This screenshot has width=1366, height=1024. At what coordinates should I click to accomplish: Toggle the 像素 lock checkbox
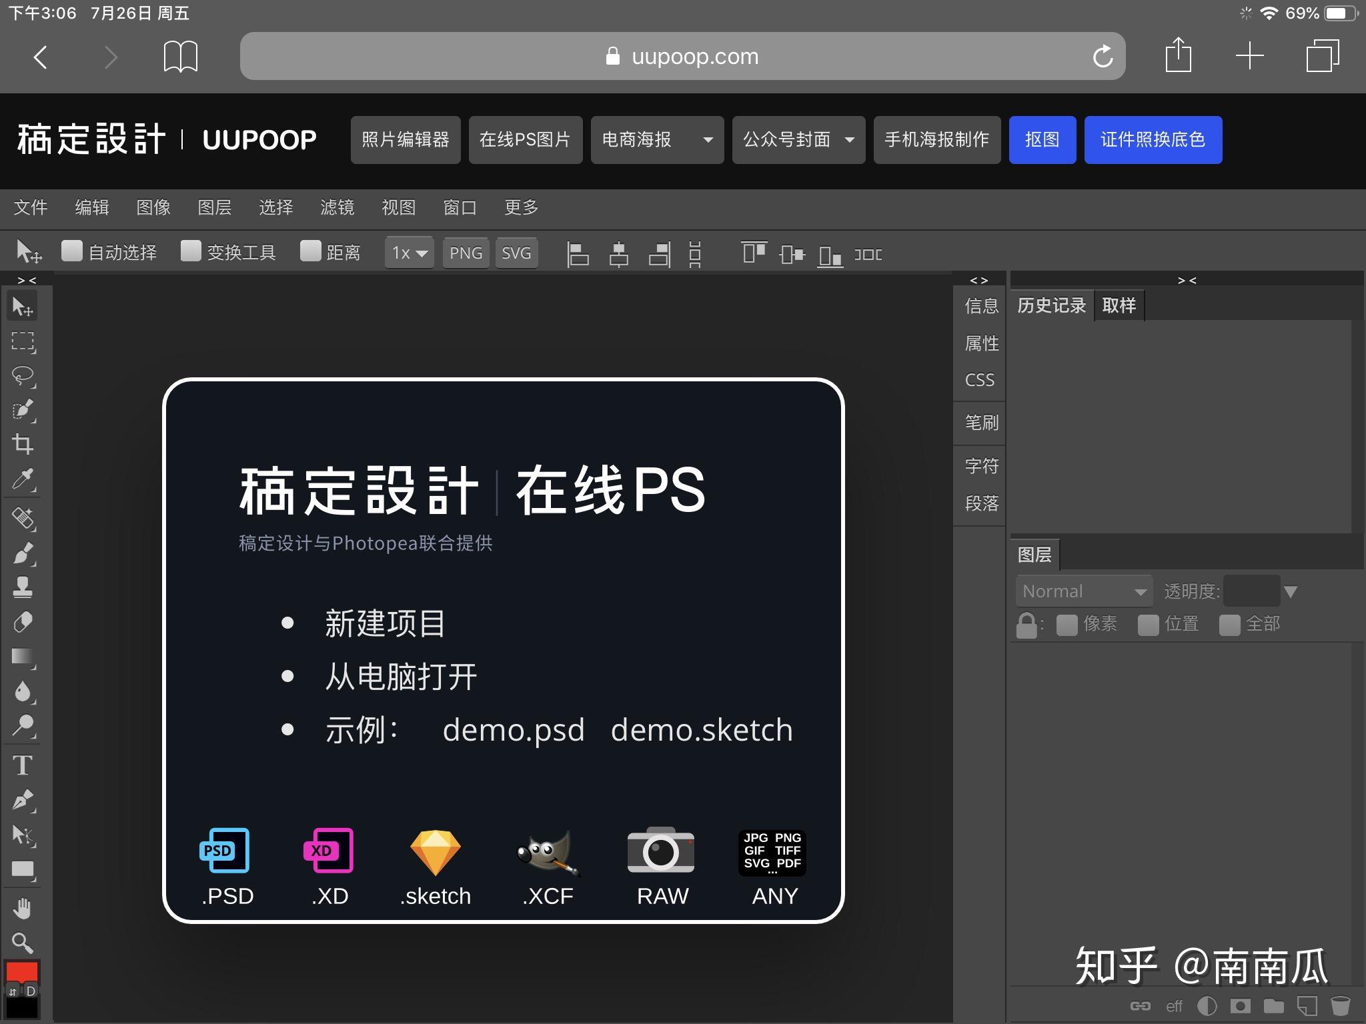pos(1067,625)
